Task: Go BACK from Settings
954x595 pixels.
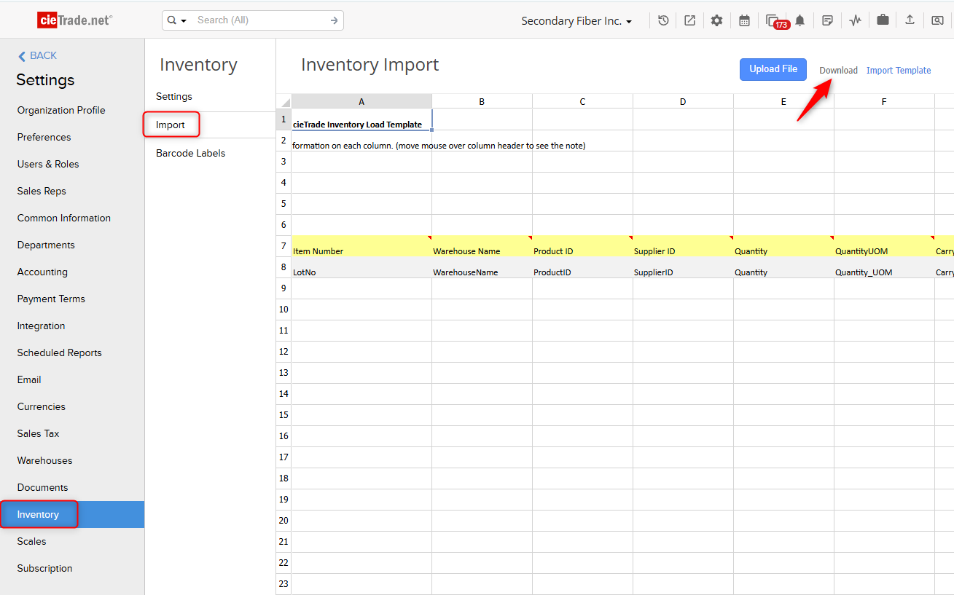Action: [x=37, y=55]
